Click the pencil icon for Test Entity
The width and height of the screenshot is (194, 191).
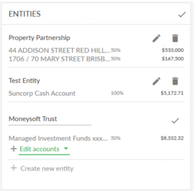(x=156, y=81)
